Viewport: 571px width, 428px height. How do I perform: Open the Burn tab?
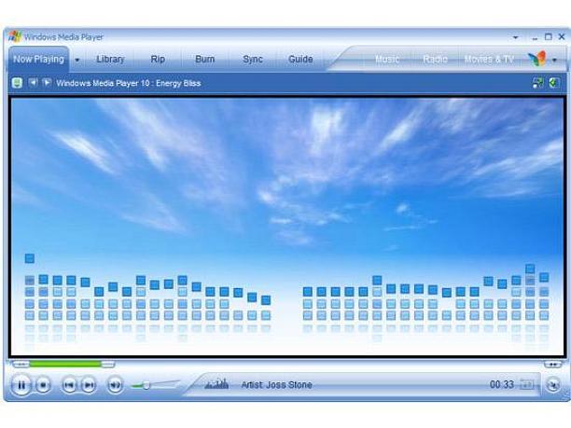(x=205, y=59)
